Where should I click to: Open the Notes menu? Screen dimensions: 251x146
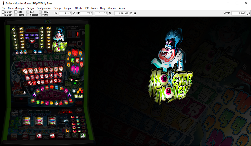click(x=94, y=8)
